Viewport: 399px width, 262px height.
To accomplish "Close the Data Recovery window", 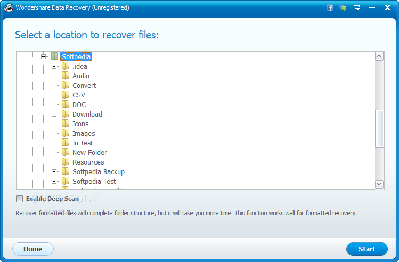I will click(387, 7).
